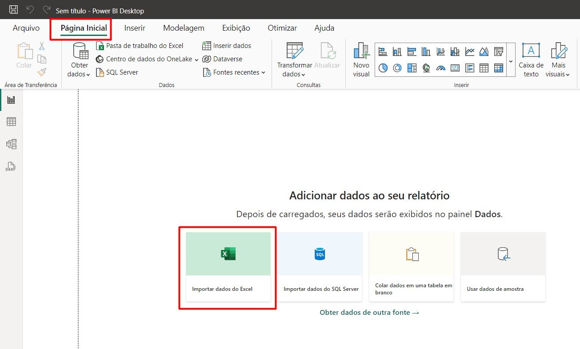Screen dimensions: 580x349
Task: Open model view in left sidebar
Action: pos(11,144)
